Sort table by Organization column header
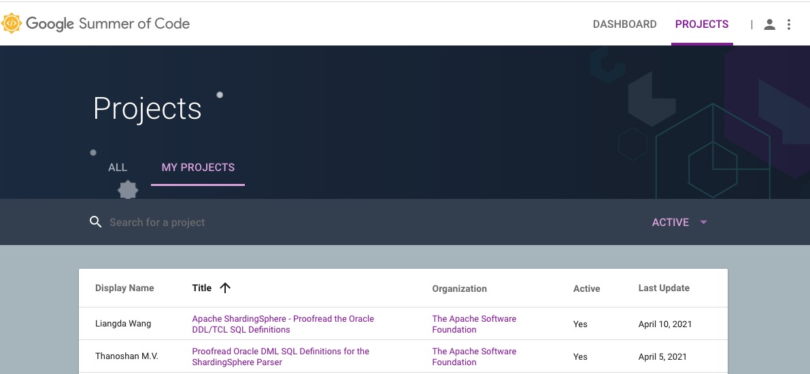This screenshot has height=374, width=810. pos(459,288)
